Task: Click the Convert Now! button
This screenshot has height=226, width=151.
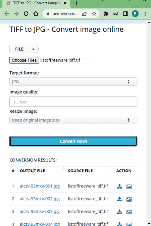Action: pyautogui.click(x=73, y=141)
